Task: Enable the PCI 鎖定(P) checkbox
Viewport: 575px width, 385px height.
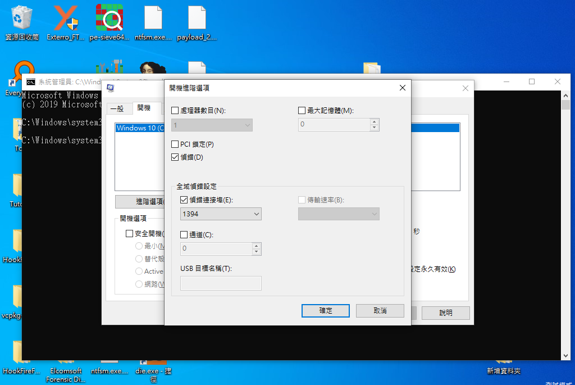Action: pyautogui.click(x=175, y=144)
